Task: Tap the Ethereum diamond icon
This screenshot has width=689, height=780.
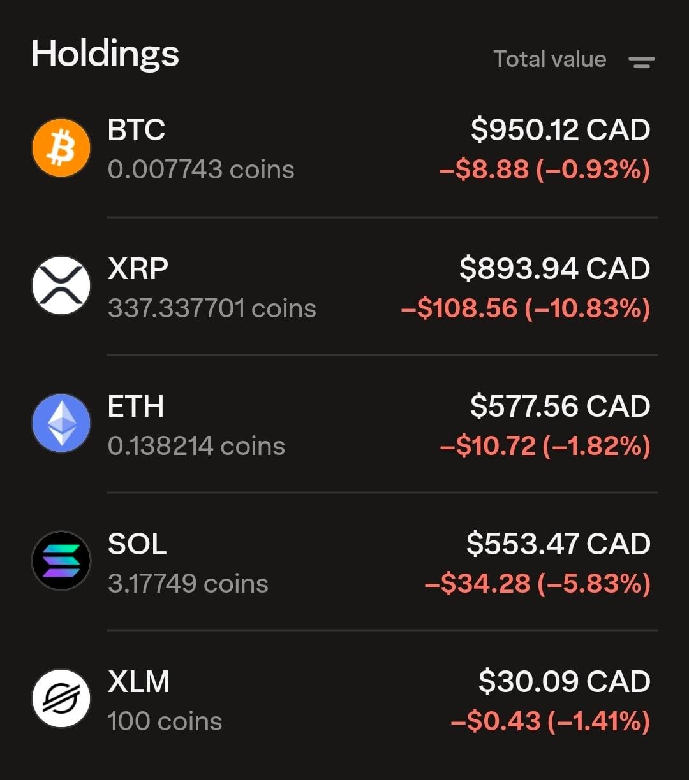Action: pos(61,423)
